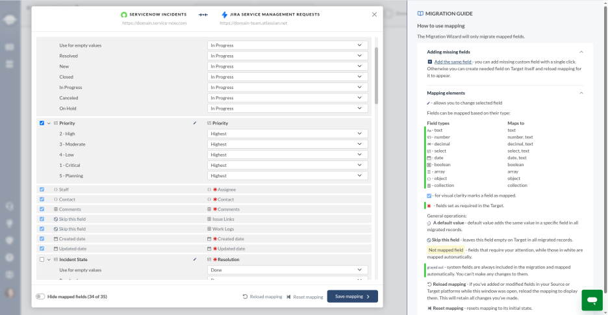
Task: Collapse the Mapping elements section
Action: pyautogui.click(x=581, y=93)
